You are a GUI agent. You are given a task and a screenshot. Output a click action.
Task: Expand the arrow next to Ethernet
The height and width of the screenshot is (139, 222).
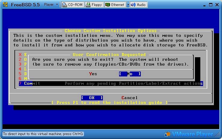(128, 4)
